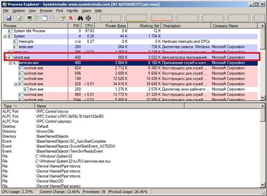Select svchost.exe with PID 868
267x196 pixels.
click(x=129, y=95)
